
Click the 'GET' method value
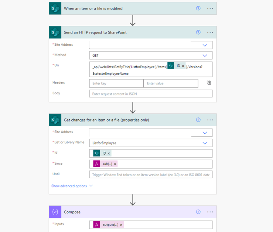pos(95,56)
